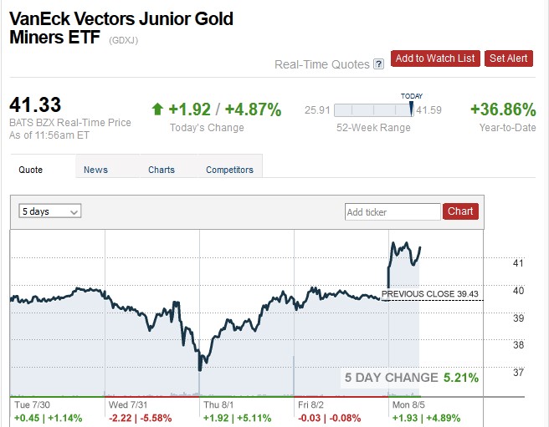
Task: Click the Add to Watch List button
Action: pyautogui.click(x=435, y=58)
